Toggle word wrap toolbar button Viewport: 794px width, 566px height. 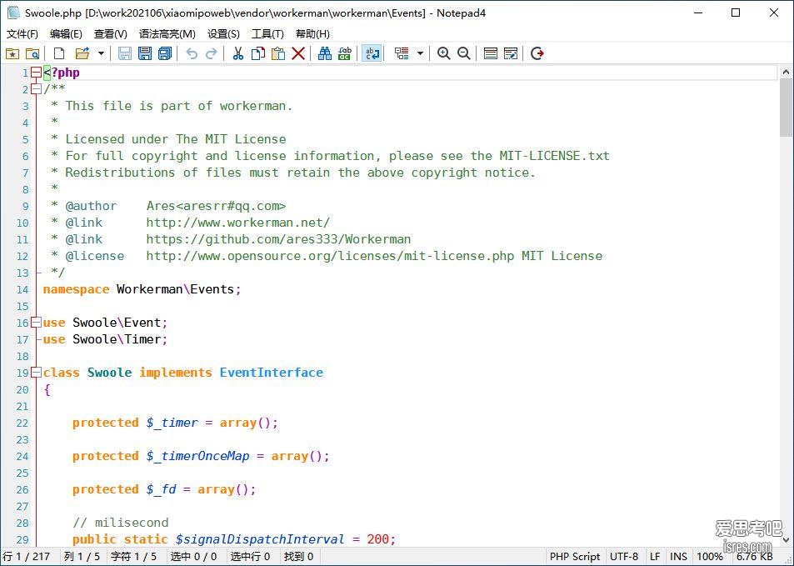point(372,53)
